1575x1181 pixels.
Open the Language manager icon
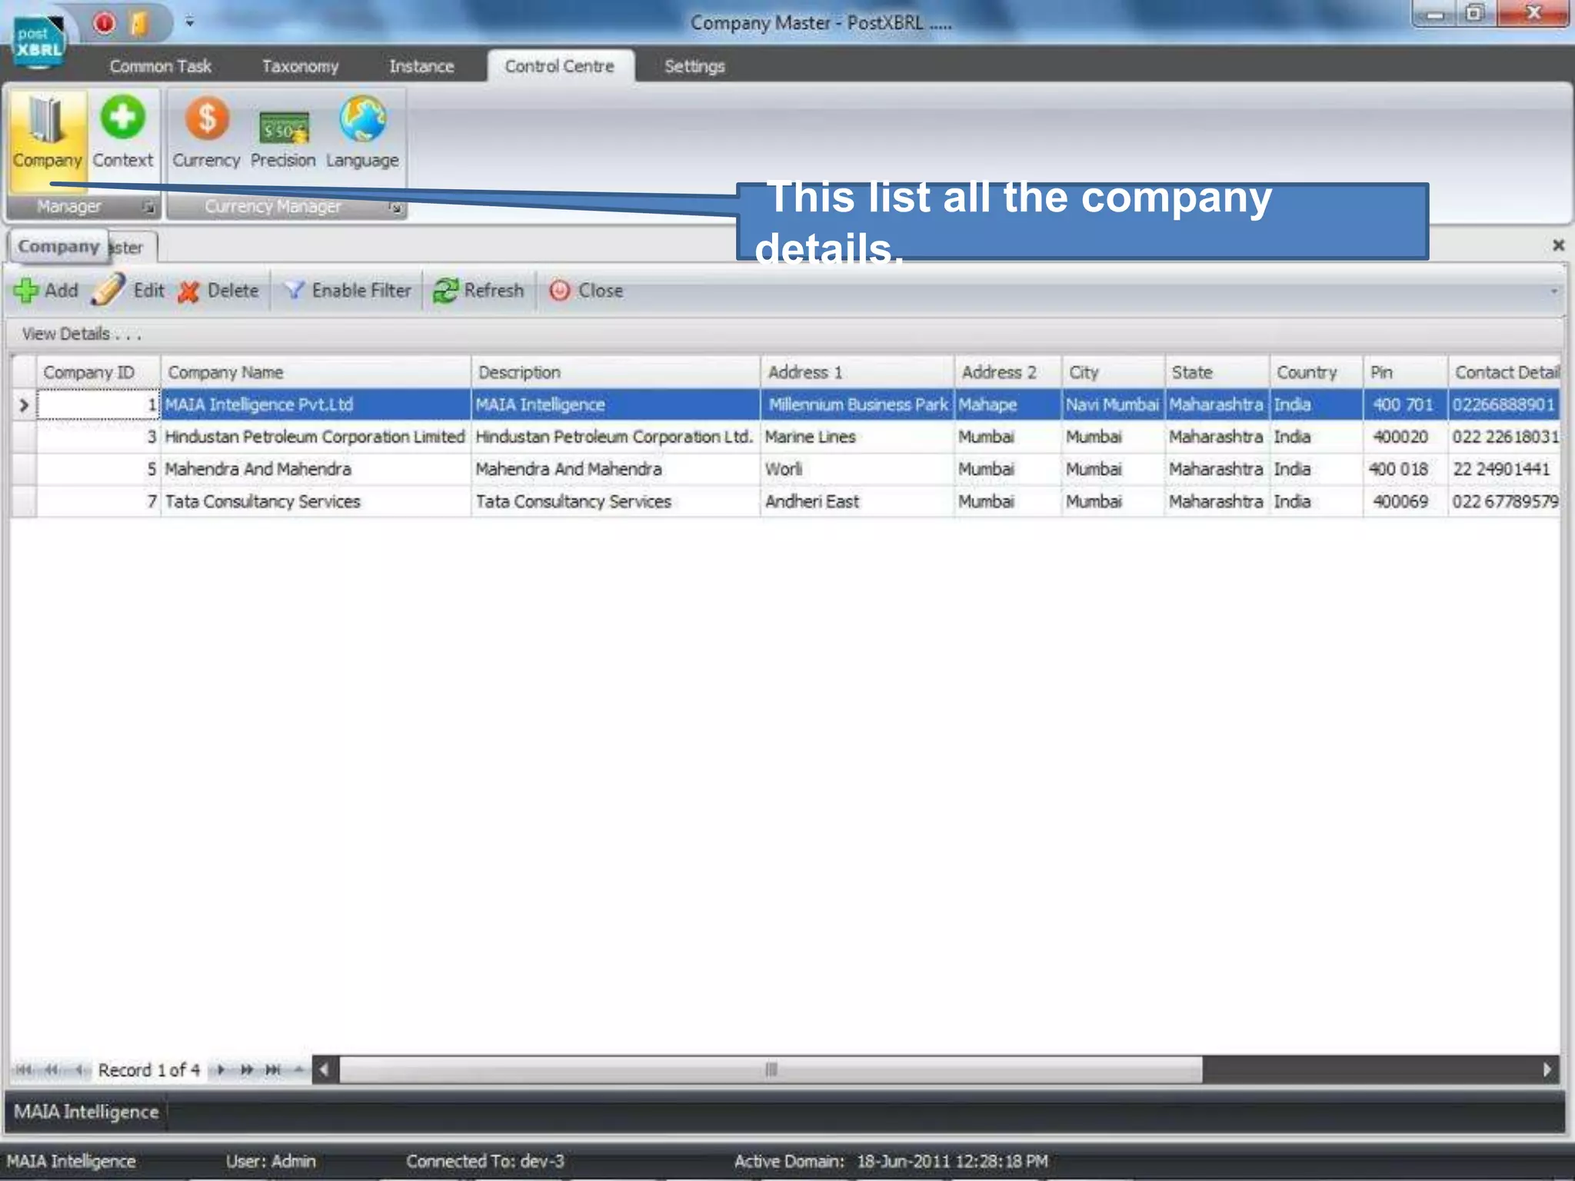pyautogui.click(x=362, y=132)
